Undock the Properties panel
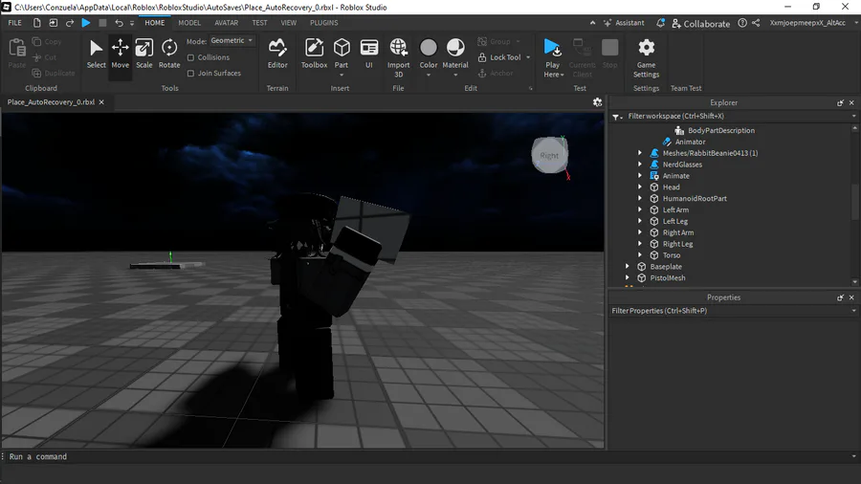861x484 pixels. tap(840, 297)
